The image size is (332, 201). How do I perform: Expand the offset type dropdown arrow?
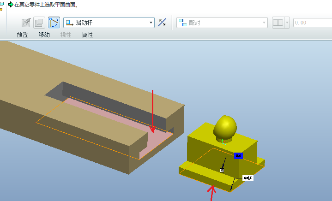287,23
